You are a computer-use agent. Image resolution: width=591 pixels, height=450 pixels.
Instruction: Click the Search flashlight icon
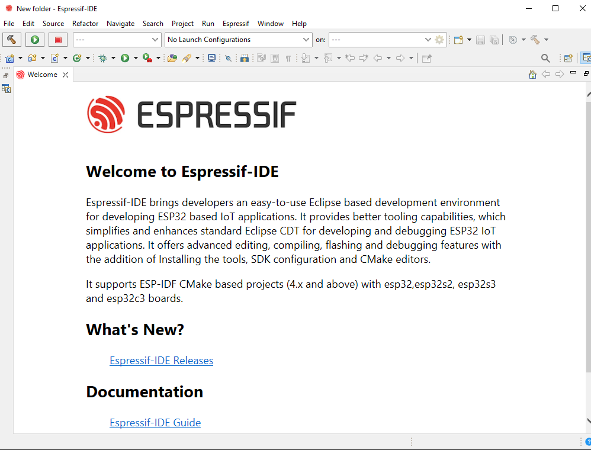click(187, 58)
